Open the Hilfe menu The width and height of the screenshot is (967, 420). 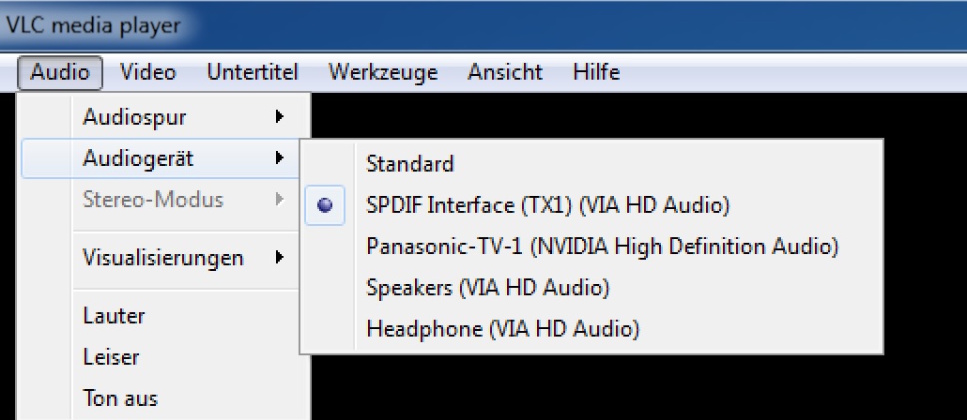click(x=596, y=72)
